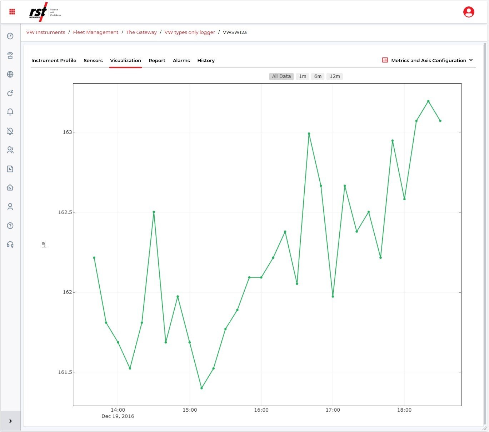Screen dimensions: 489x432
Task: Click the 163 y-axis tick label
Action: coord(67,132)
